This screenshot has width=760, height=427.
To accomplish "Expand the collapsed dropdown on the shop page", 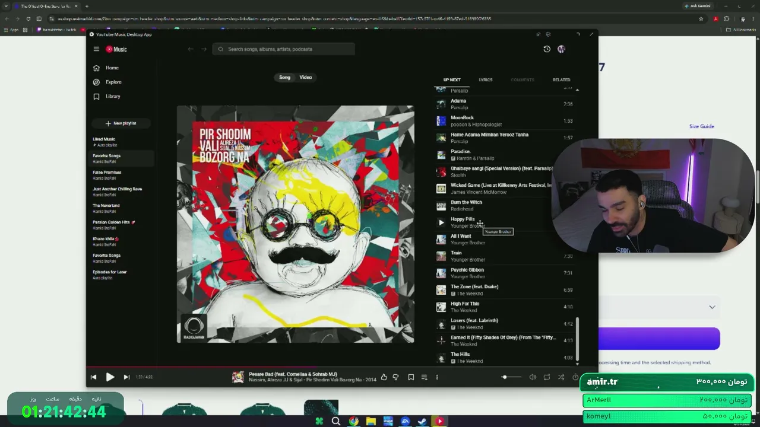I will pos(712,307).
